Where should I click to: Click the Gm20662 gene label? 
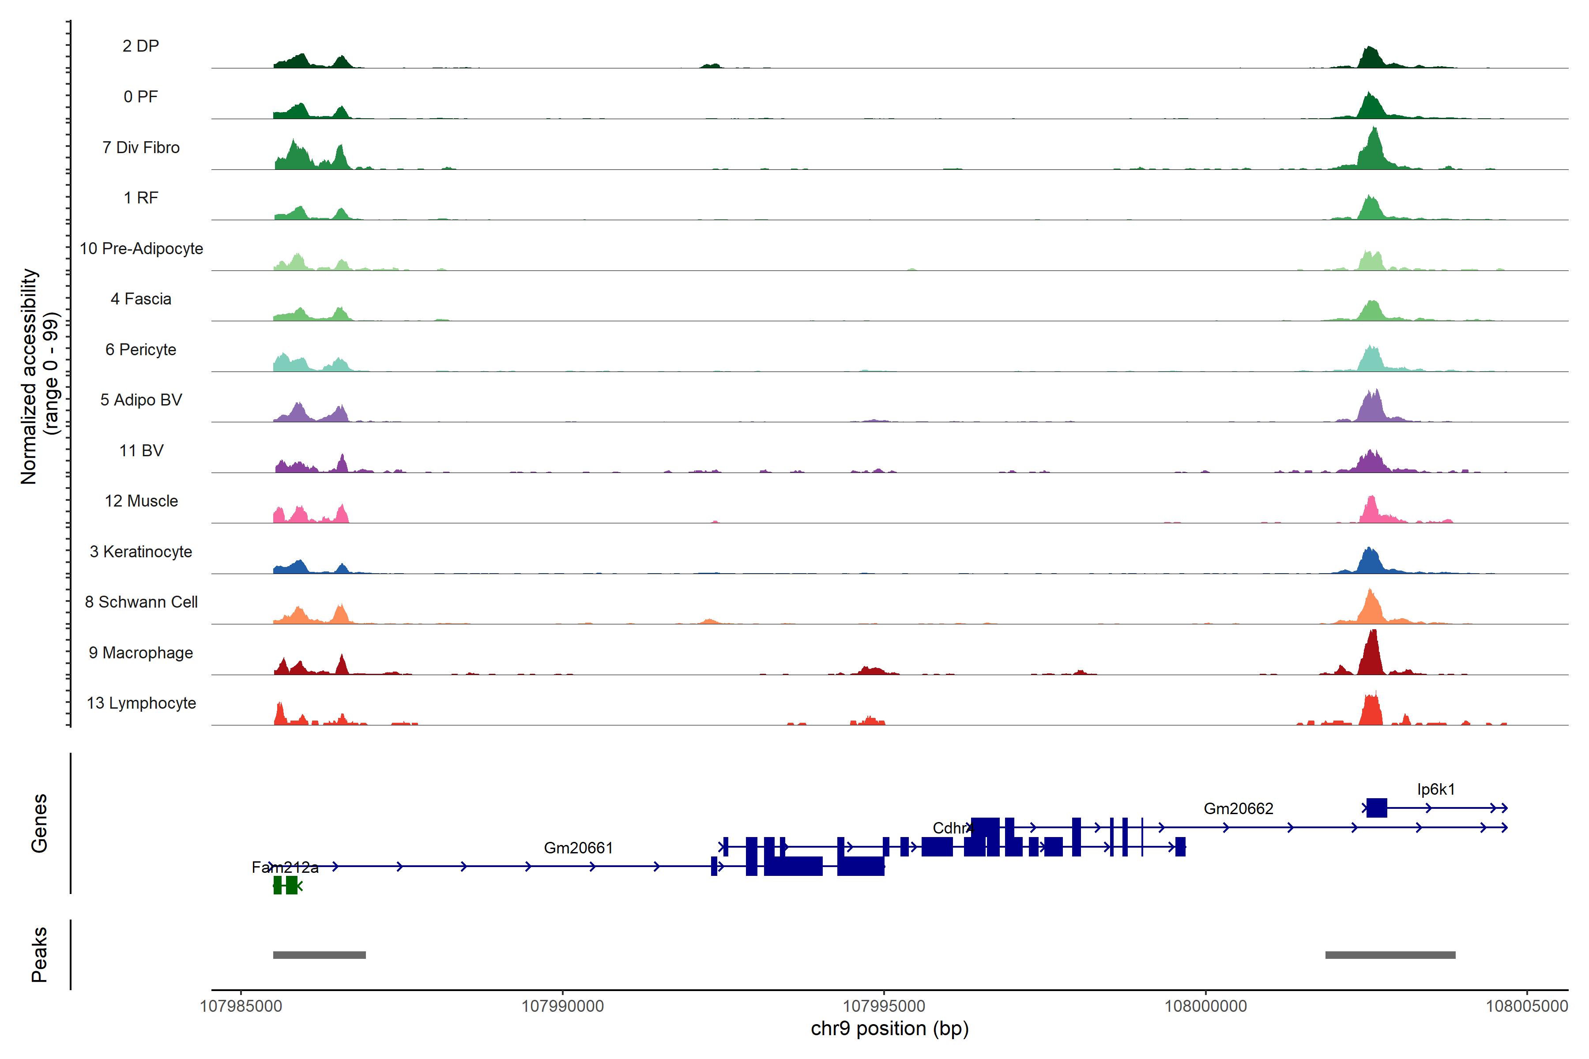[1239, 808]
